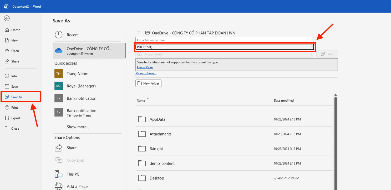Select Info from the backstage menu
The width and height of the screenshot is (391, 190).
[14, 76]
